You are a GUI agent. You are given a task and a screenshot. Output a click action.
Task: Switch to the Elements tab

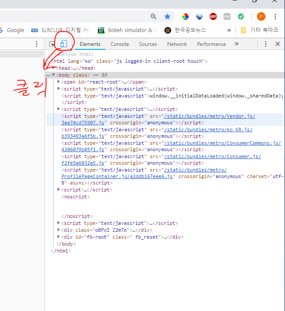click(x=90, y=44)
